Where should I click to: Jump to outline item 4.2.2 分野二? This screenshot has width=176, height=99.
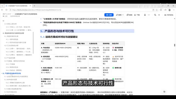point(19,52)
